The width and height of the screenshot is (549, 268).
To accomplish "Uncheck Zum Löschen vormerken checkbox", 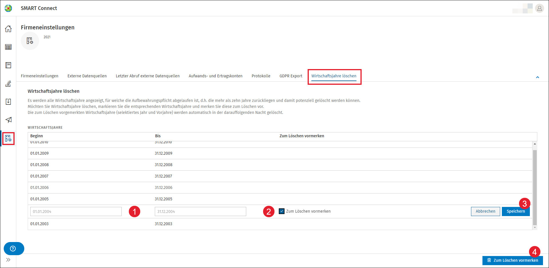I will [x=282, y=211].
